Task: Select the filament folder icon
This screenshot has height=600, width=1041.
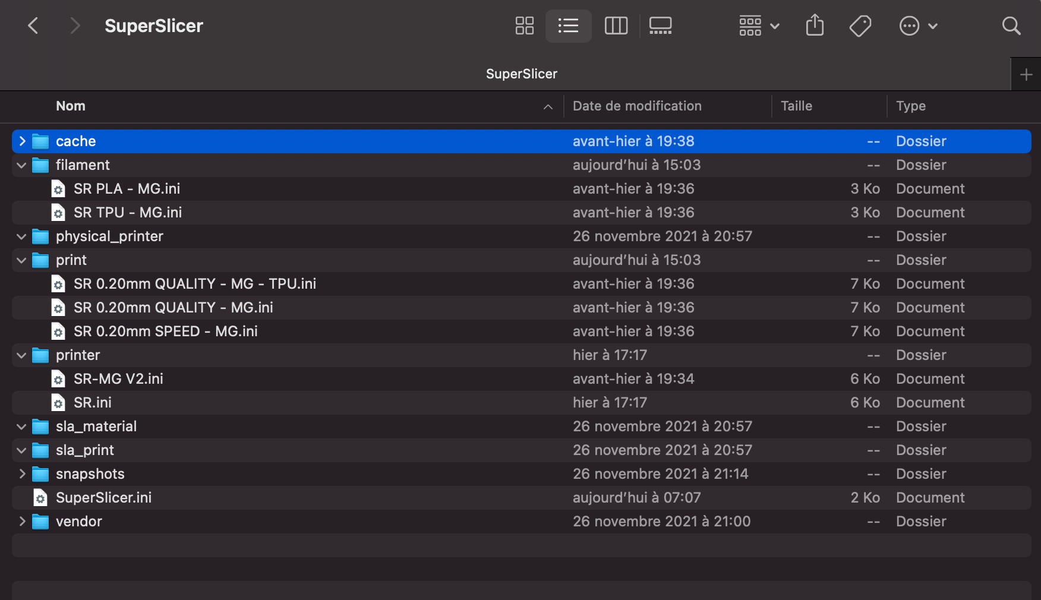Action: tap(40, 165)
